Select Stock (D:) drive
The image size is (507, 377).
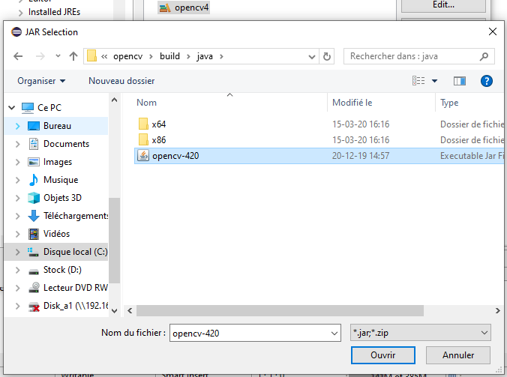point(62,270)
